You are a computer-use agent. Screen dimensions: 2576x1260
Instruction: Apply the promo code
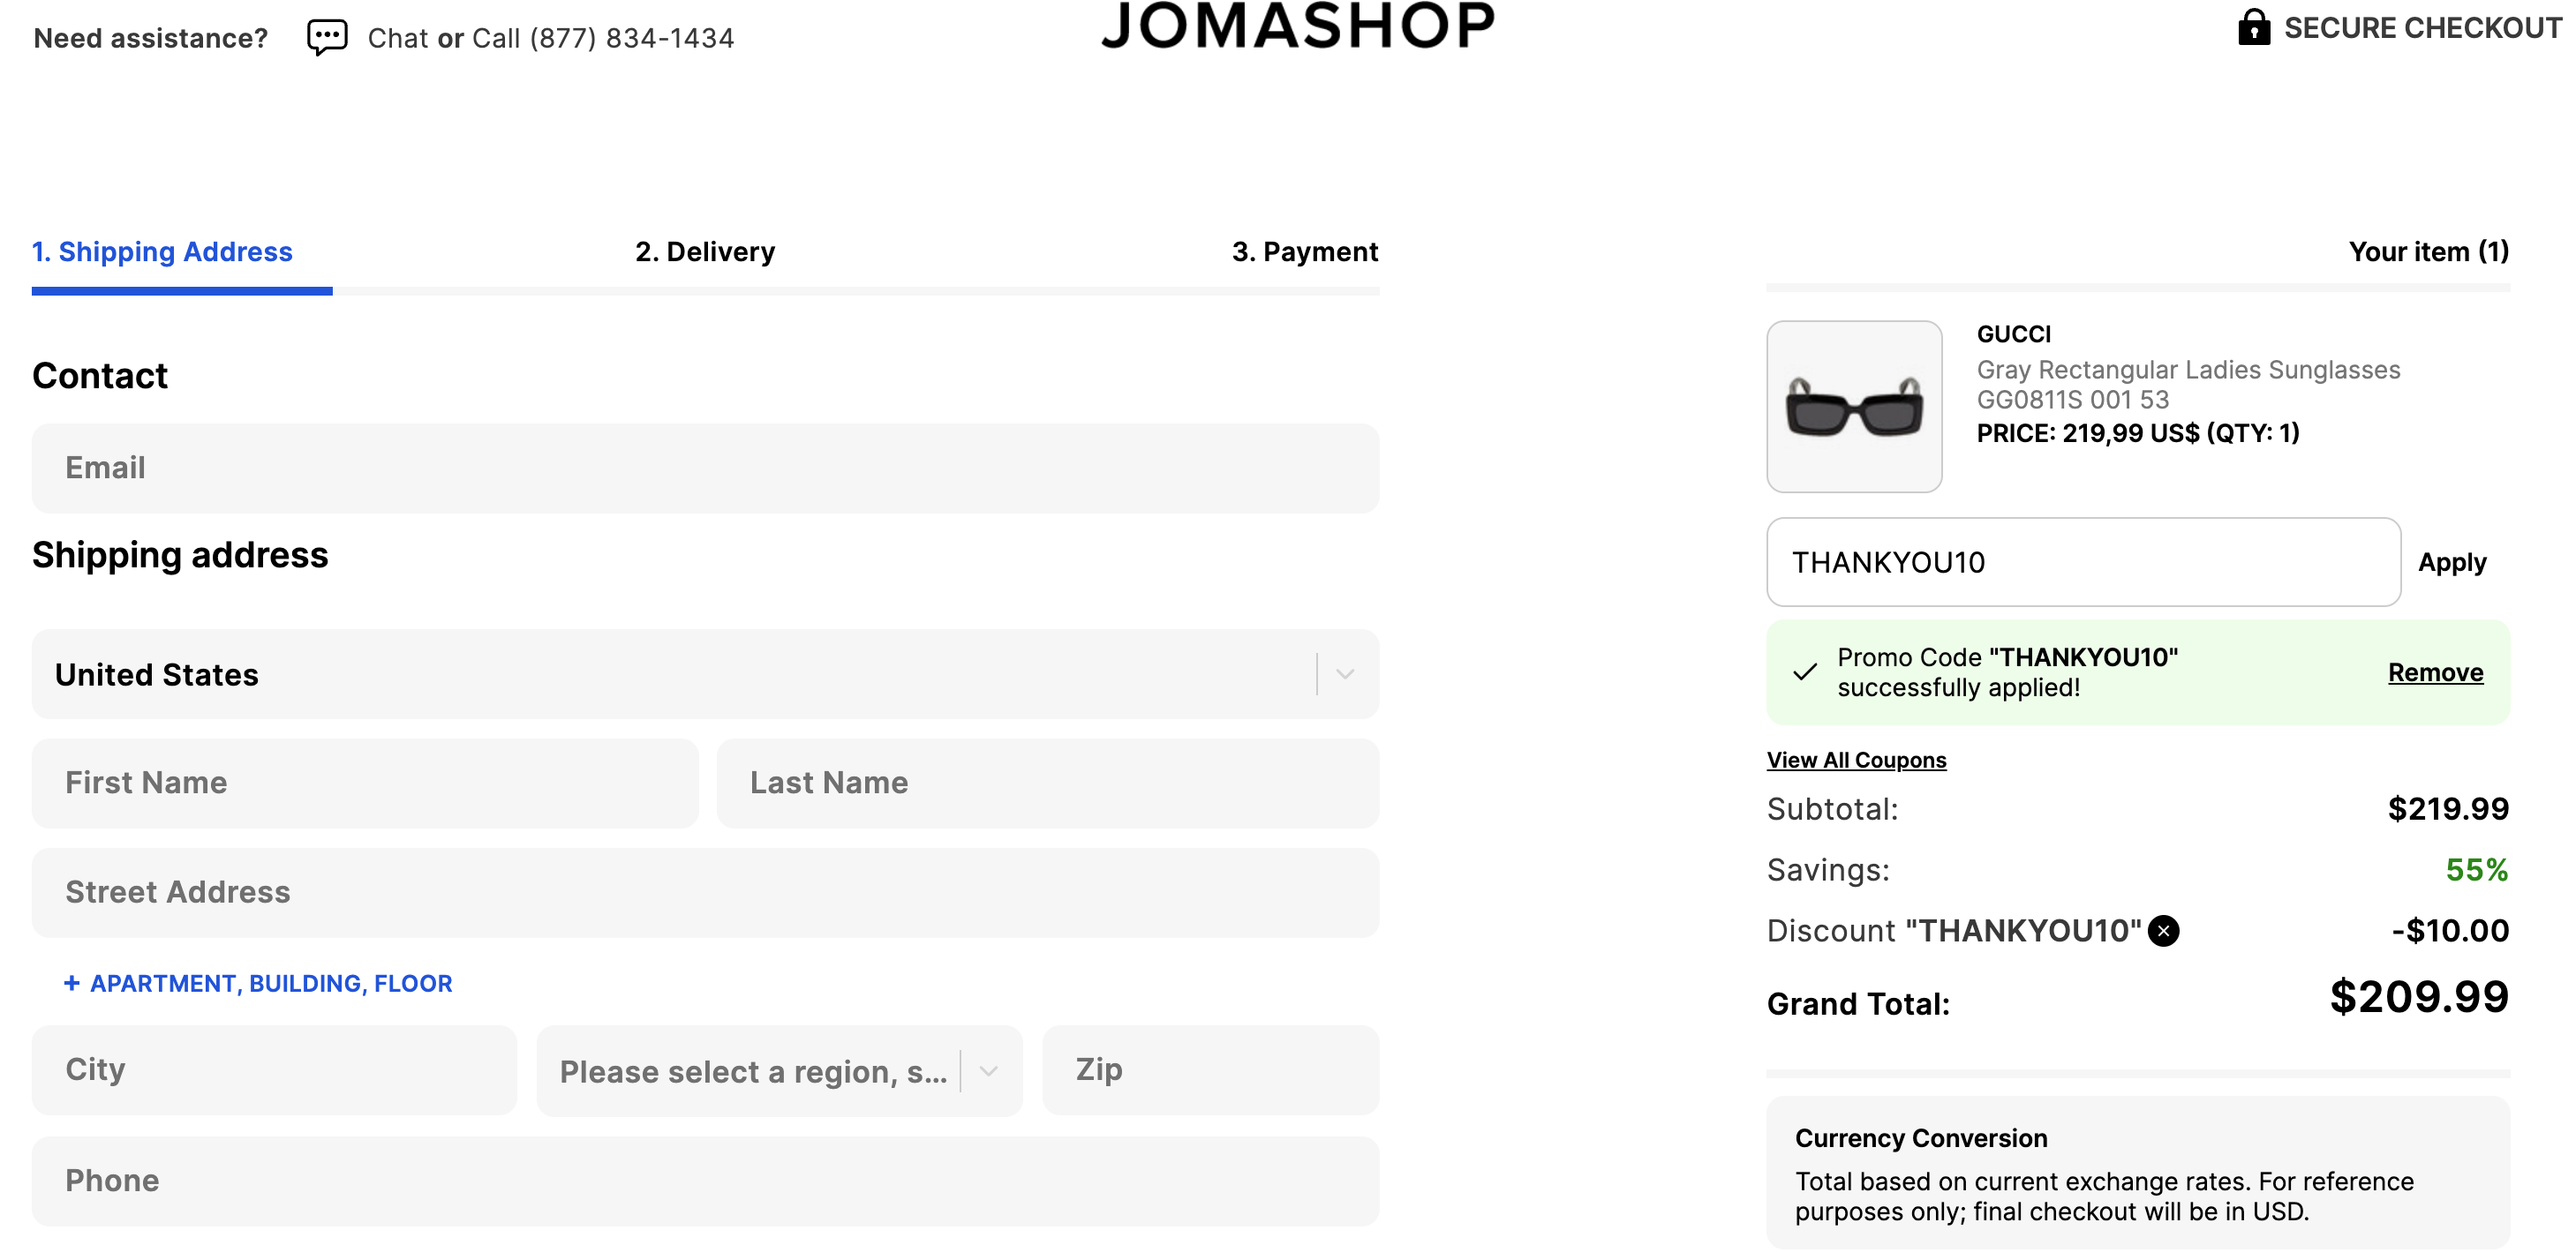[2451, 563]
